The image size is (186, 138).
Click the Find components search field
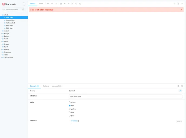(x=14, y=9)
